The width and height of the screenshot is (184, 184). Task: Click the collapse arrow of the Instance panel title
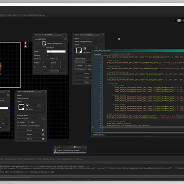coord(34,35)
